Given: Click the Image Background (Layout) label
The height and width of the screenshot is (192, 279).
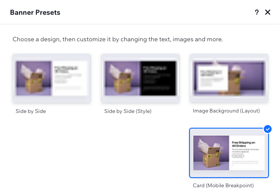Looking at the screenshot, I should click(x=226, y=111).
